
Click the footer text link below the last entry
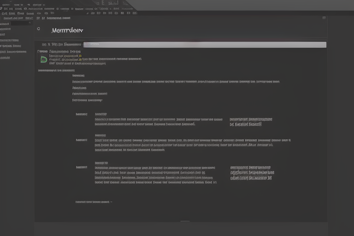93,202
